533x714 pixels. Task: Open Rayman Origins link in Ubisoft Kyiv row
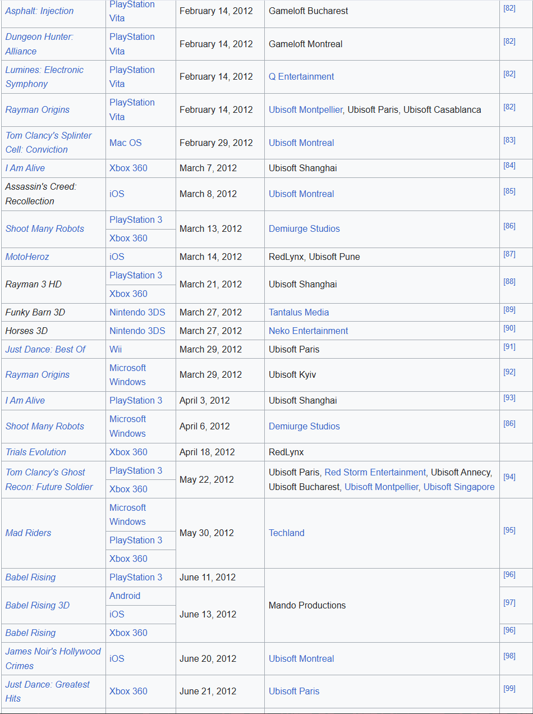point(38,374)
